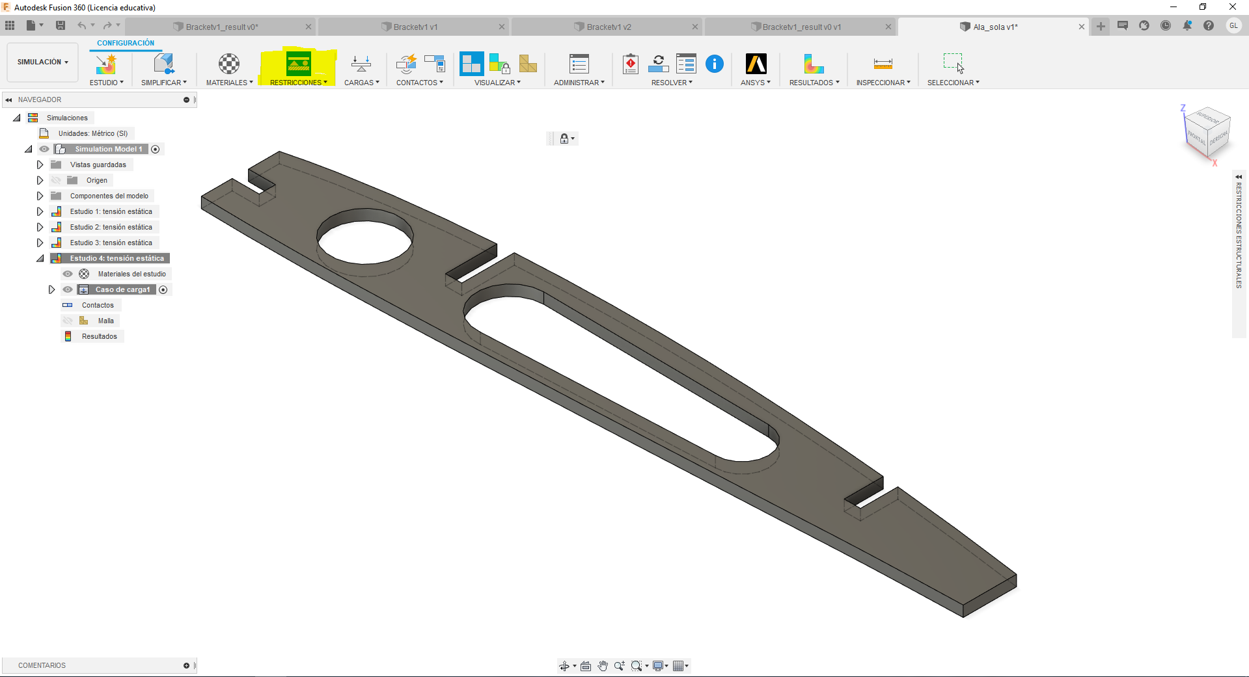Open the Pre-check icon in Resolver
Viewport: 1249px width, 677px height.
[630, 64]
